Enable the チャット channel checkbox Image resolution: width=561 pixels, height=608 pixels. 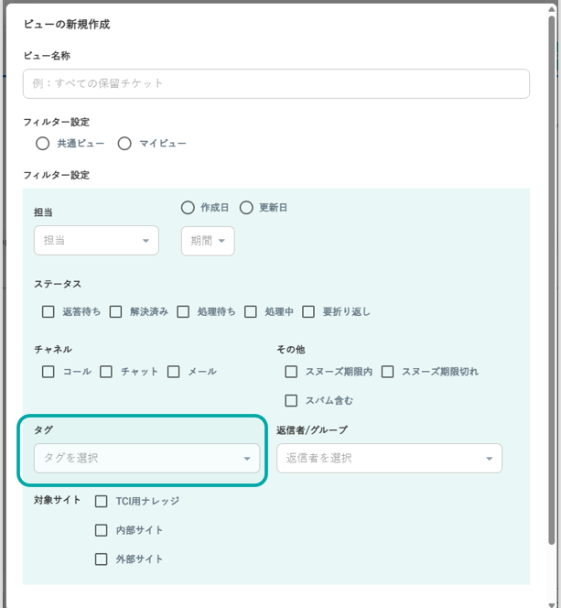click(106, 372)
